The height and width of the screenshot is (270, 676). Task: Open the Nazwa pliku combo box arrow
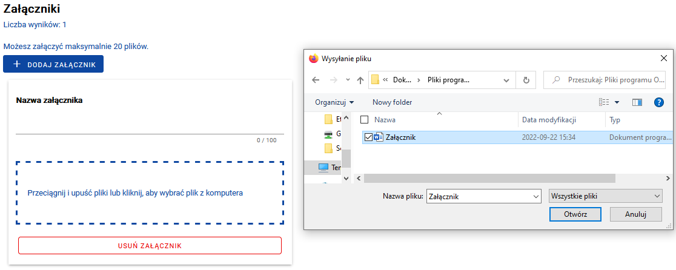click(535, 196)
